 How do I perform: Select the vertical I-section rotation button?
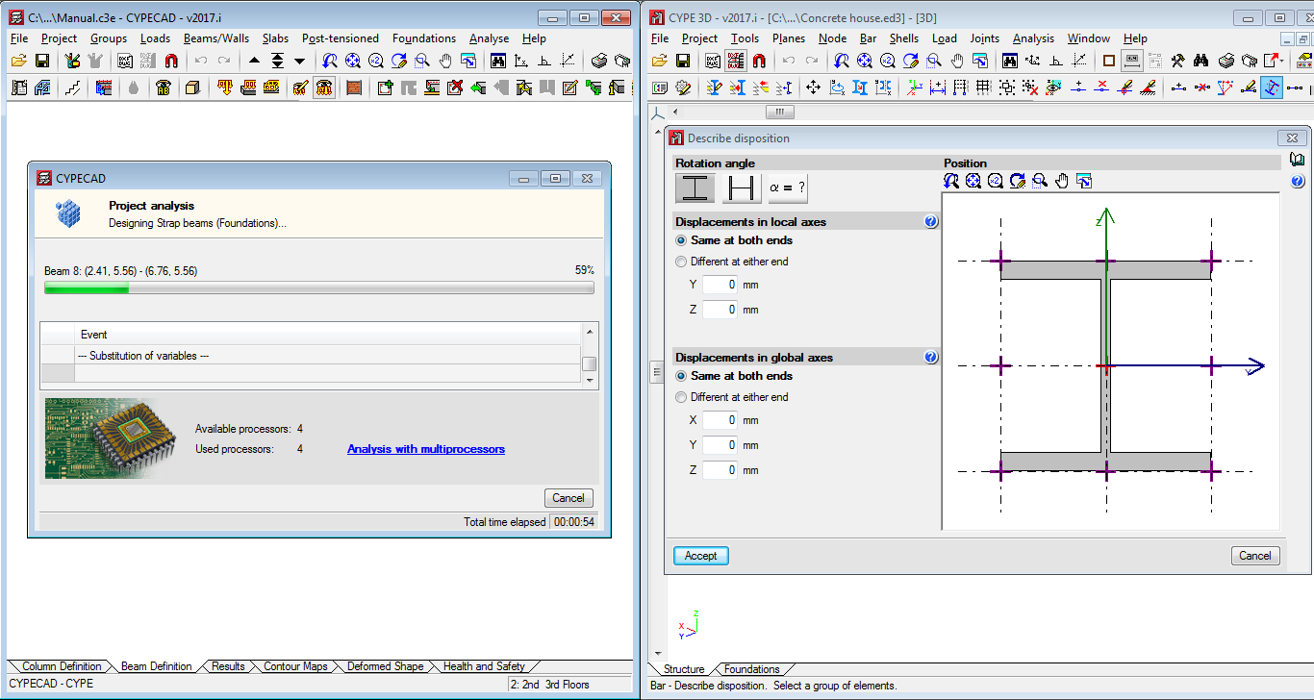695,187
